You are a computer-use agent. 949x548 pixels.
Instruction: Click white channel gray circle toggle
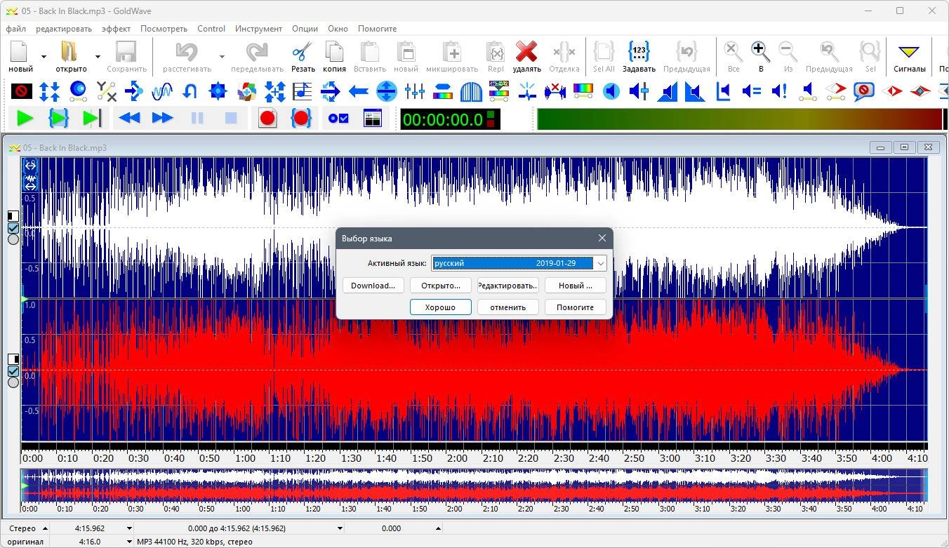[13, 239]
